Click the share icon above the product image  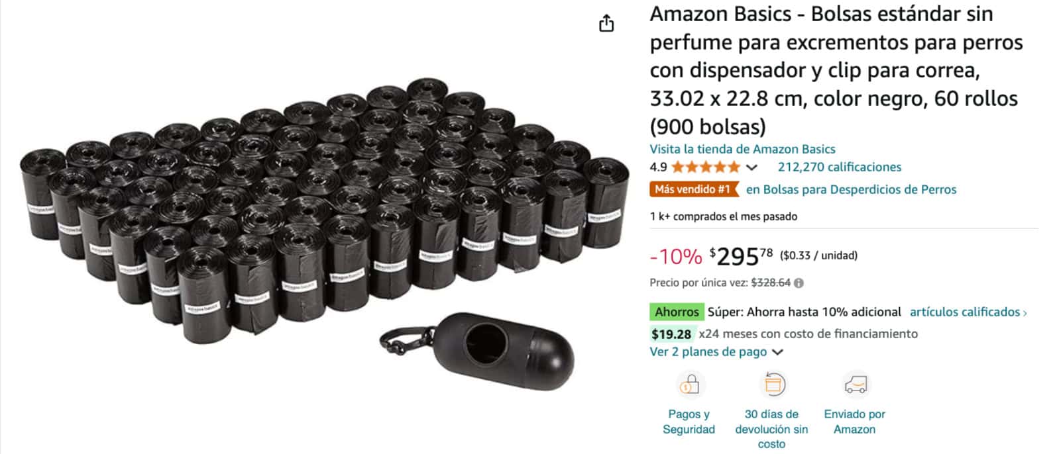pyautogui.click(x=606, y=24)
